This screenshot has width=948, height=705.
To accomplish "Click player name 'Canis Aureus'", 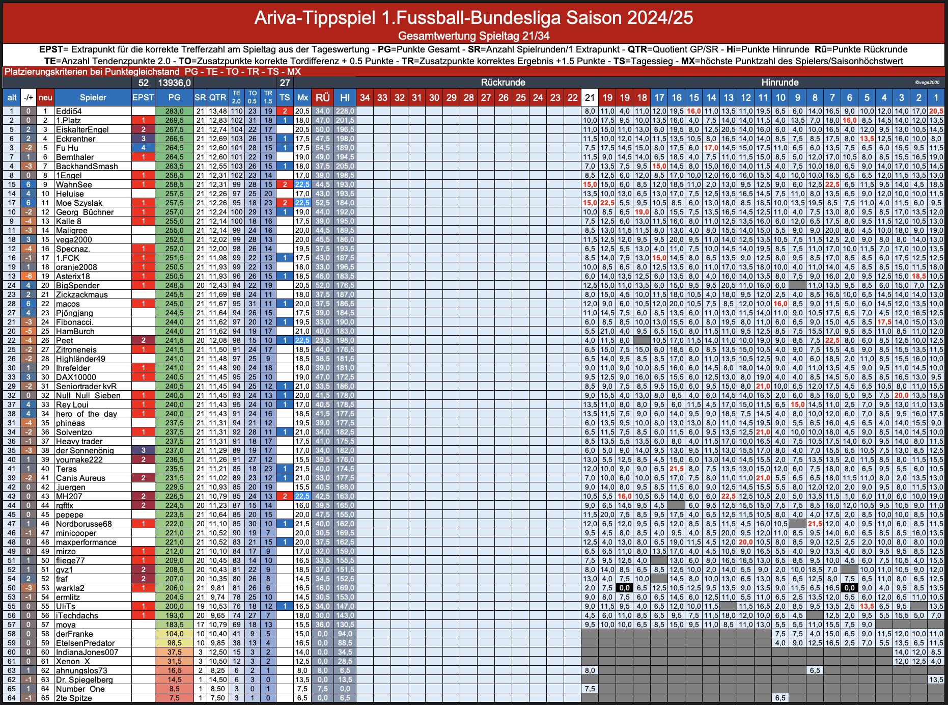I will pos(80,478).
